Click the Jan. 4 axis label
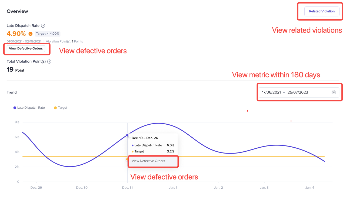Image resolution: width=346 pixels, height=206 pixels. point(310,188)
